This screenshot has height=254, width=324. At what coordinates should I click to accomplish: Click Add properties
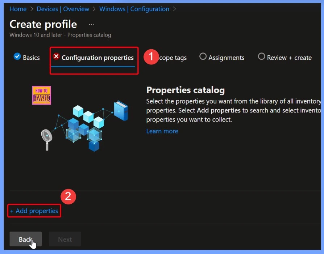click(34, 211)
